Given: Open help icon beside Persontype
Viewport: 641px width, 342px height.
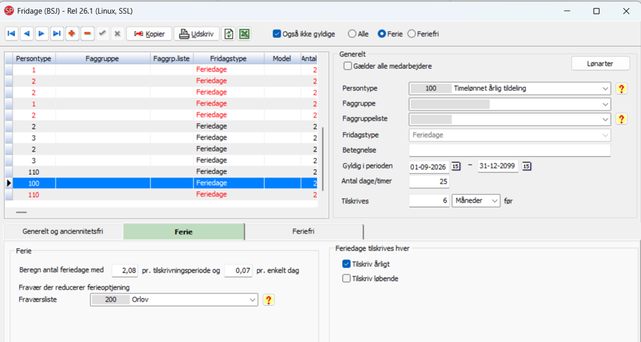Looking at the screenshot, I should click(x=621, y=89).
